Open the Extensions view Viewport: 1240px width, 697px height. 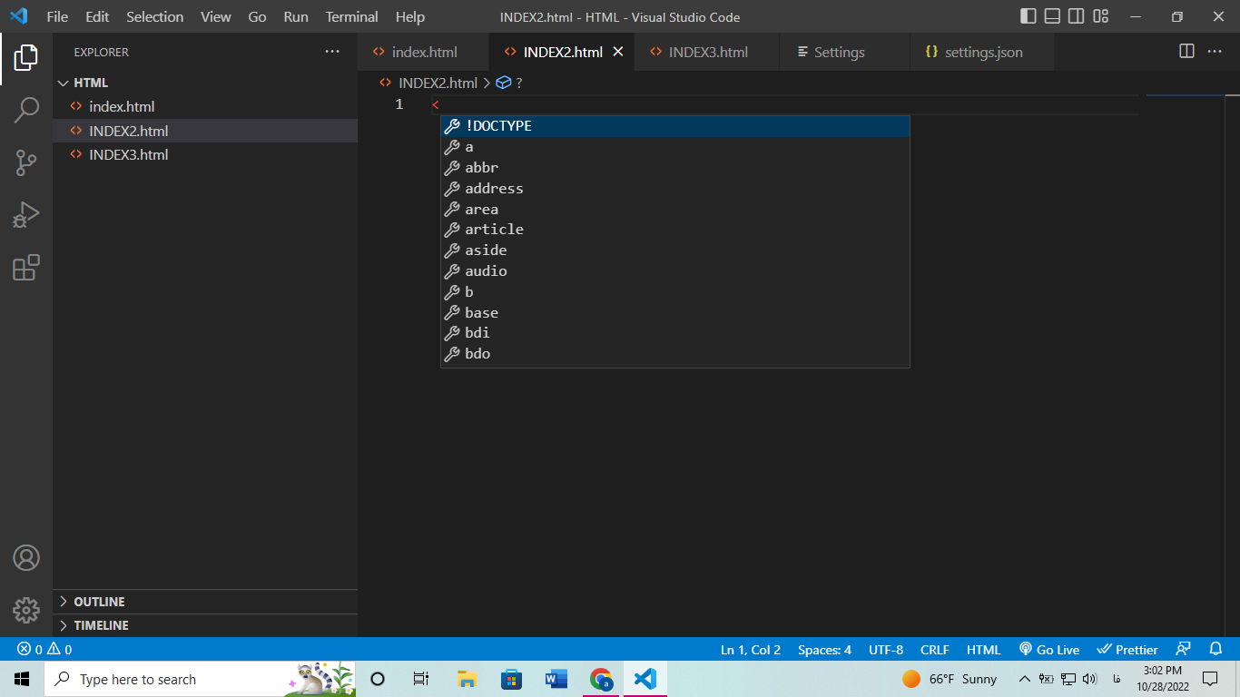pos(25,268)
